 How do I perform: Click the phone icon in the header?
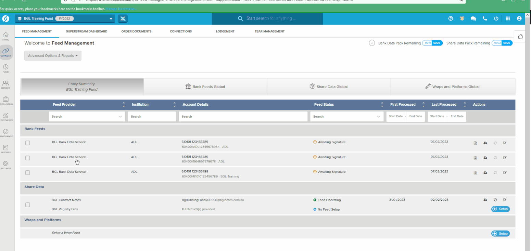click(x=485, y=19)
